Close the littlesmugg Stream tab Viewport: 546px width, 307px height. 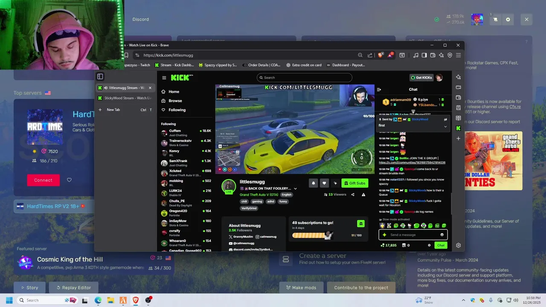(x=150, y=88)
